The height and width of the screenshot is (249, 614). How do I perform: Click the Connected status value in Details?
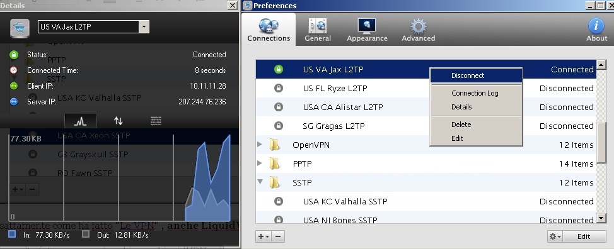click(x=209, y=55)
